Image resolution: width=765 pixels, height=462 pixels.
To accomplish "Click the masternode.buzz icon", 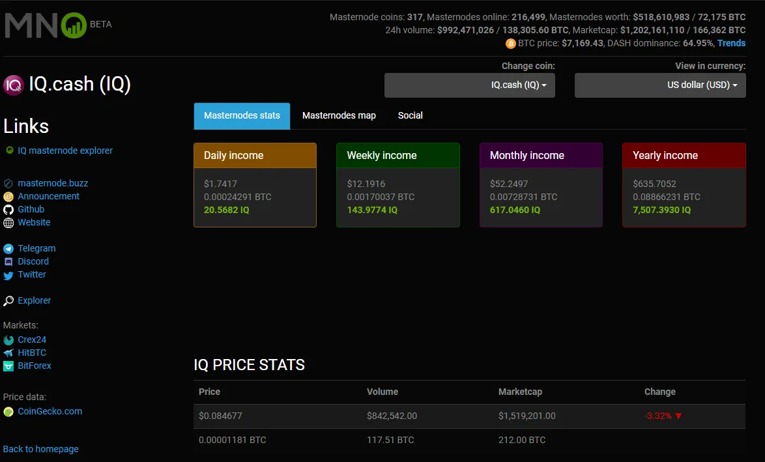I will [8, 184].
